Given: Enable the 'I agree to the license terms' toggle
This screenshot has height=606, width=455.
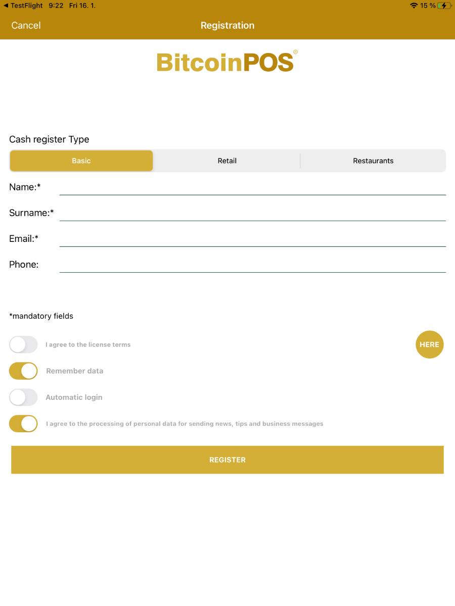Looking at the screenshot, I should (23, 344).
